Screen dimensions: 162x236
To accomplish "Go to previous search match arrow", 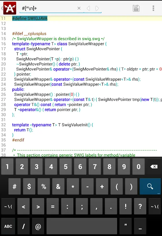I will 88,8.
